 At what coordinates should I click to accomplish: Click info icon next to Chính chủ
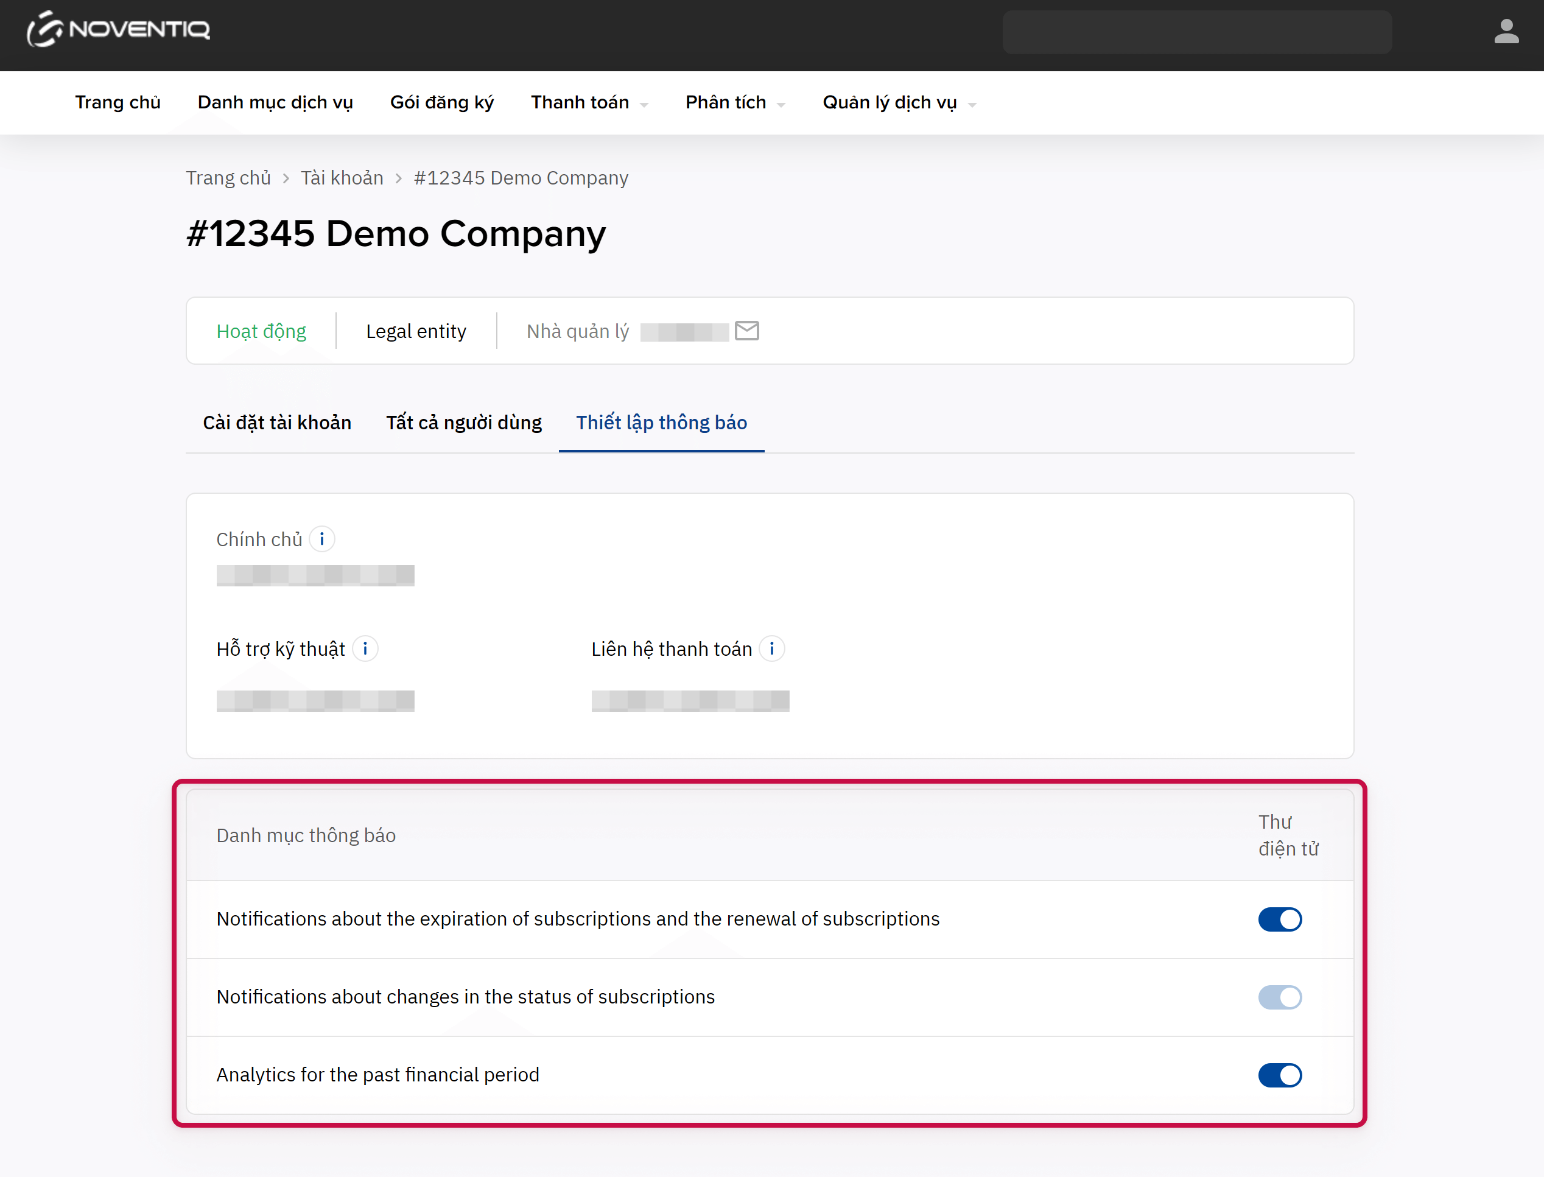(x=321, y=539)
